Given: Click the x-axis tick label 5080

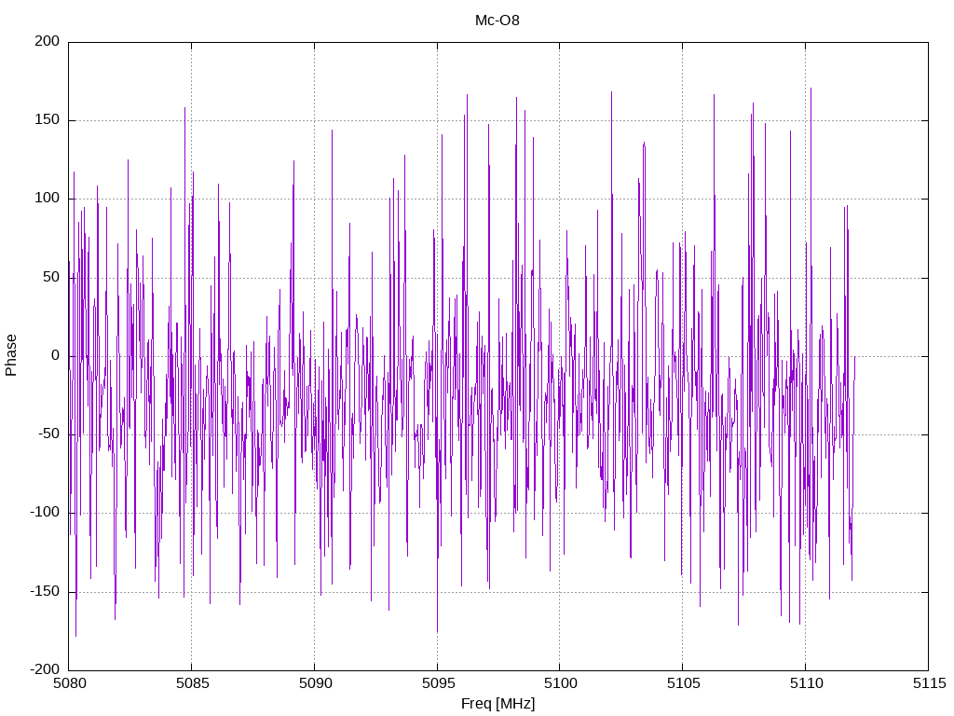Looking at the screenshot, I should (x=69, y=683).
